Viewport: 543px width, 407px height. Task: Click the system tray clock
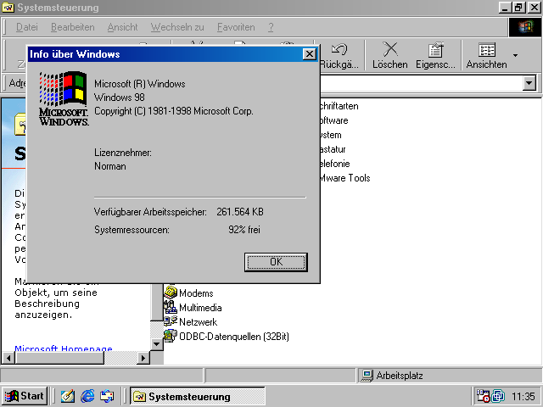[x=523, y=396]
